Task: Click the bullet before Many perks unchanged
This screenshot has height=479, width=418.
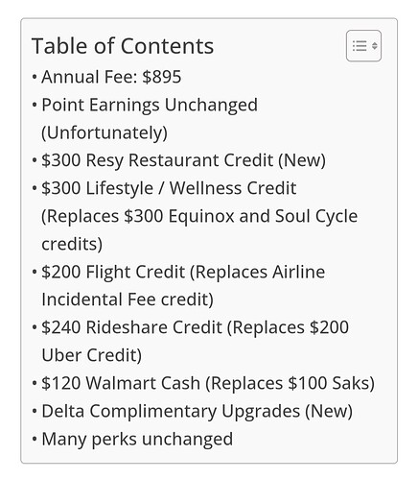Action: [35, 439]
